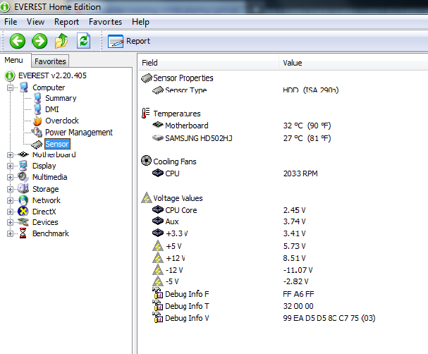Click the Network globe icon

[x=23, y=200]
